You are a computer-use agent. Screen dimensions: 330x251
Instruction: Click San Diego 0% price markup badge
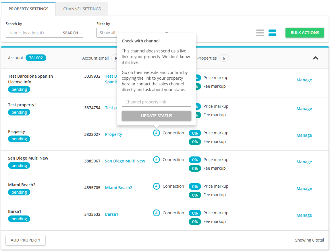tap(195, 160)
